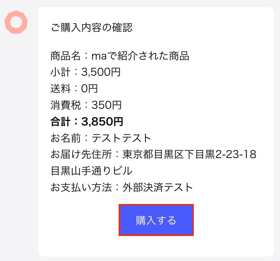Click the ご購入内容の確認 heading
280x261 pixels.
(x=91, y=28)
